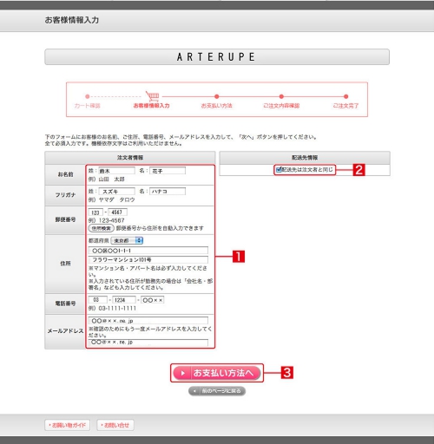This screenshot has height=444, width=434.
Task: Toggle the 配送先は注文者と同じ checkbox
Action: tap(279, 170)
